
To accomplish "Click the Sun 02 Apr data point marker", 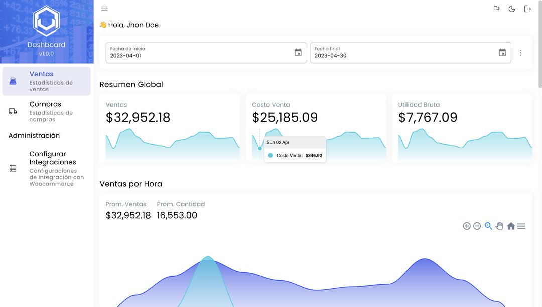I will click(260, 148).
